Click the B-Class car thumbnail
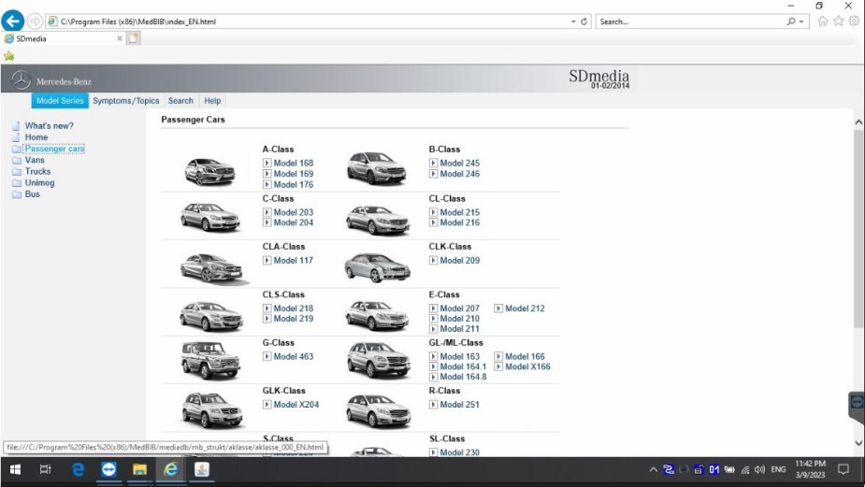865x487 pixels. click(377, 167)
